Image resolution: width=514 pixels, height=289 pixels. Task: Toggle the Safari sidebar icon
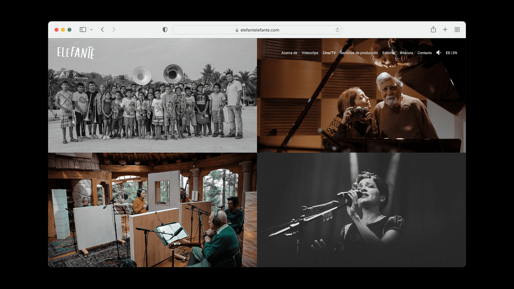coord(83,30)
